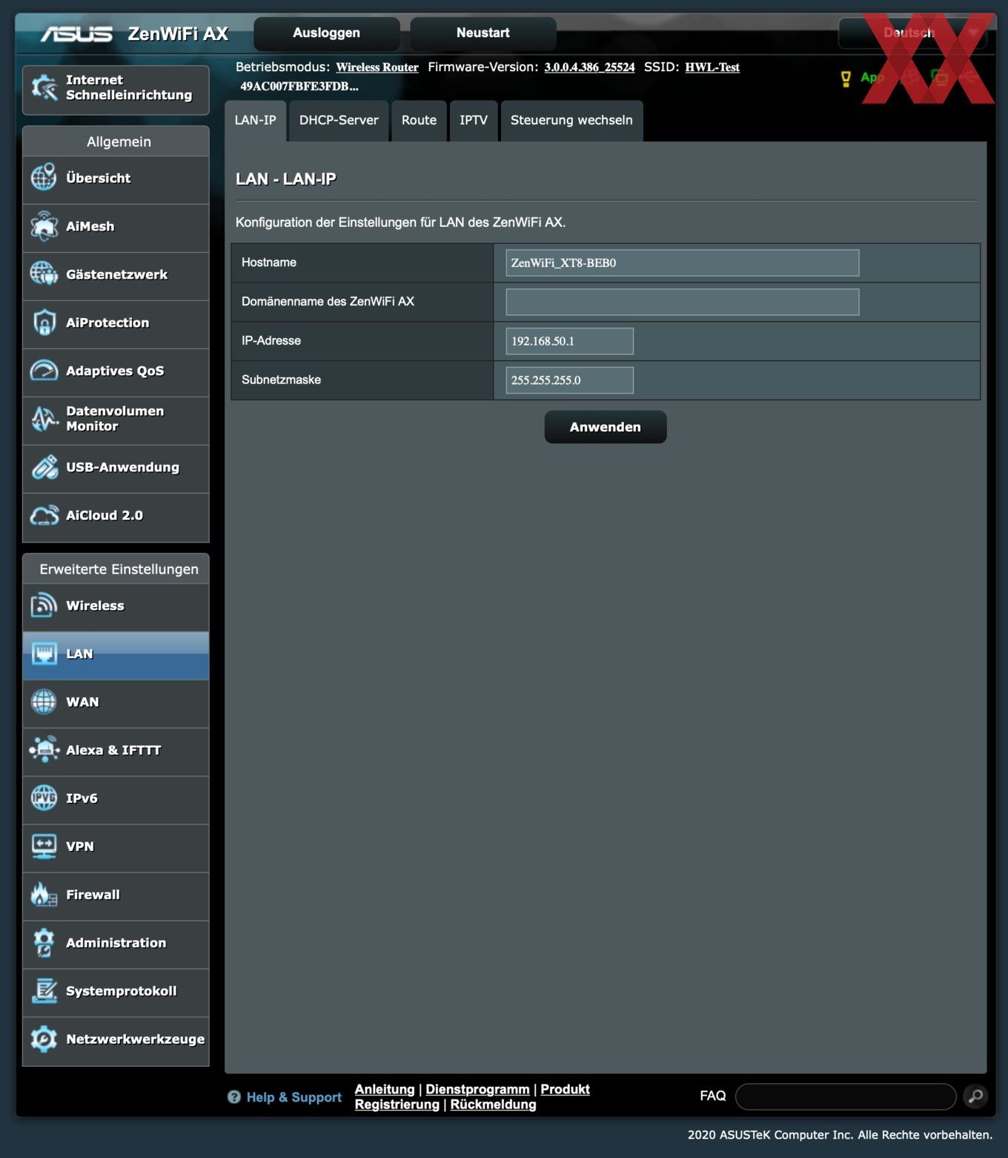The width and height of the screenshot is (1008, 1158).
Task: Switch to the IPTV tab
Action: (x=474, y=121)
